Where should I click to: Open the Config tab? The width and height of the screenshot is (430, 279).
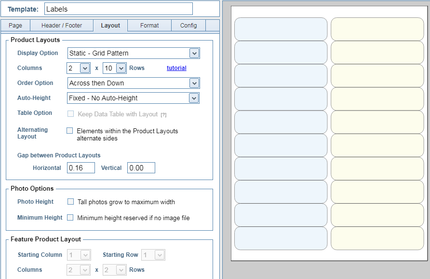tap(188, 26)
